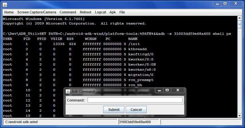Click the rcu_bh process name

[x=135, y=85]
